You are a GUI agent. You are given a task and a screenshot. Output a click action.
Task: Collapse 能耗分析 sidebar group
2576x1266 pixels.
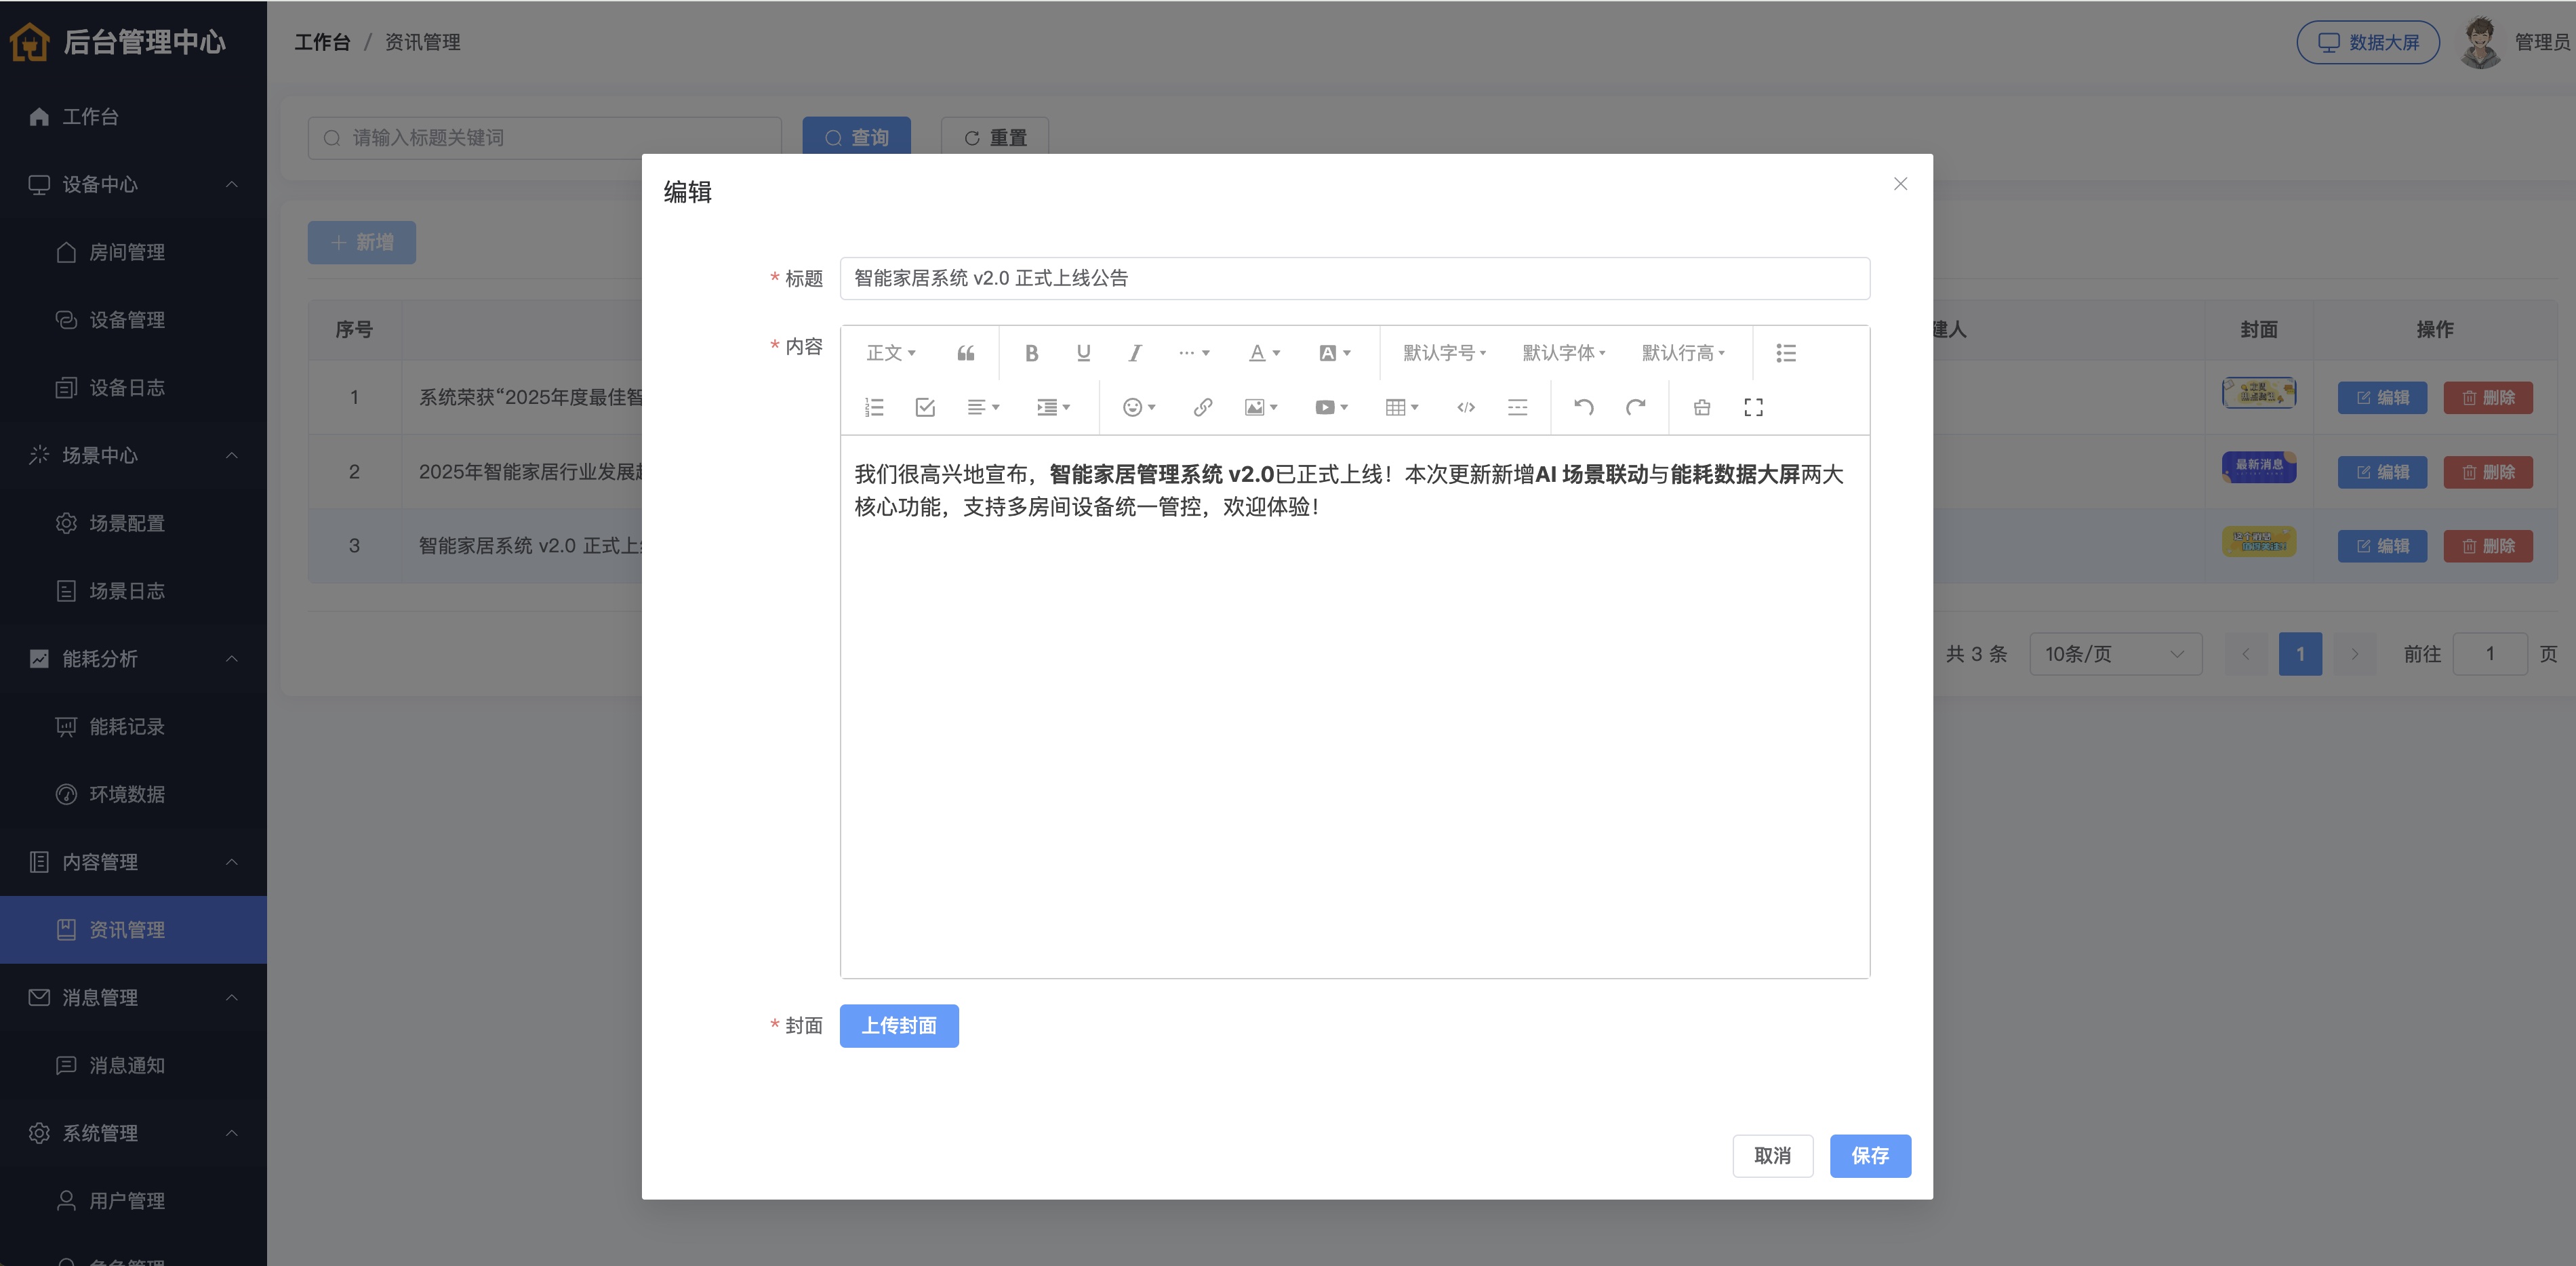pyautogui.click(x=133, y=659)
